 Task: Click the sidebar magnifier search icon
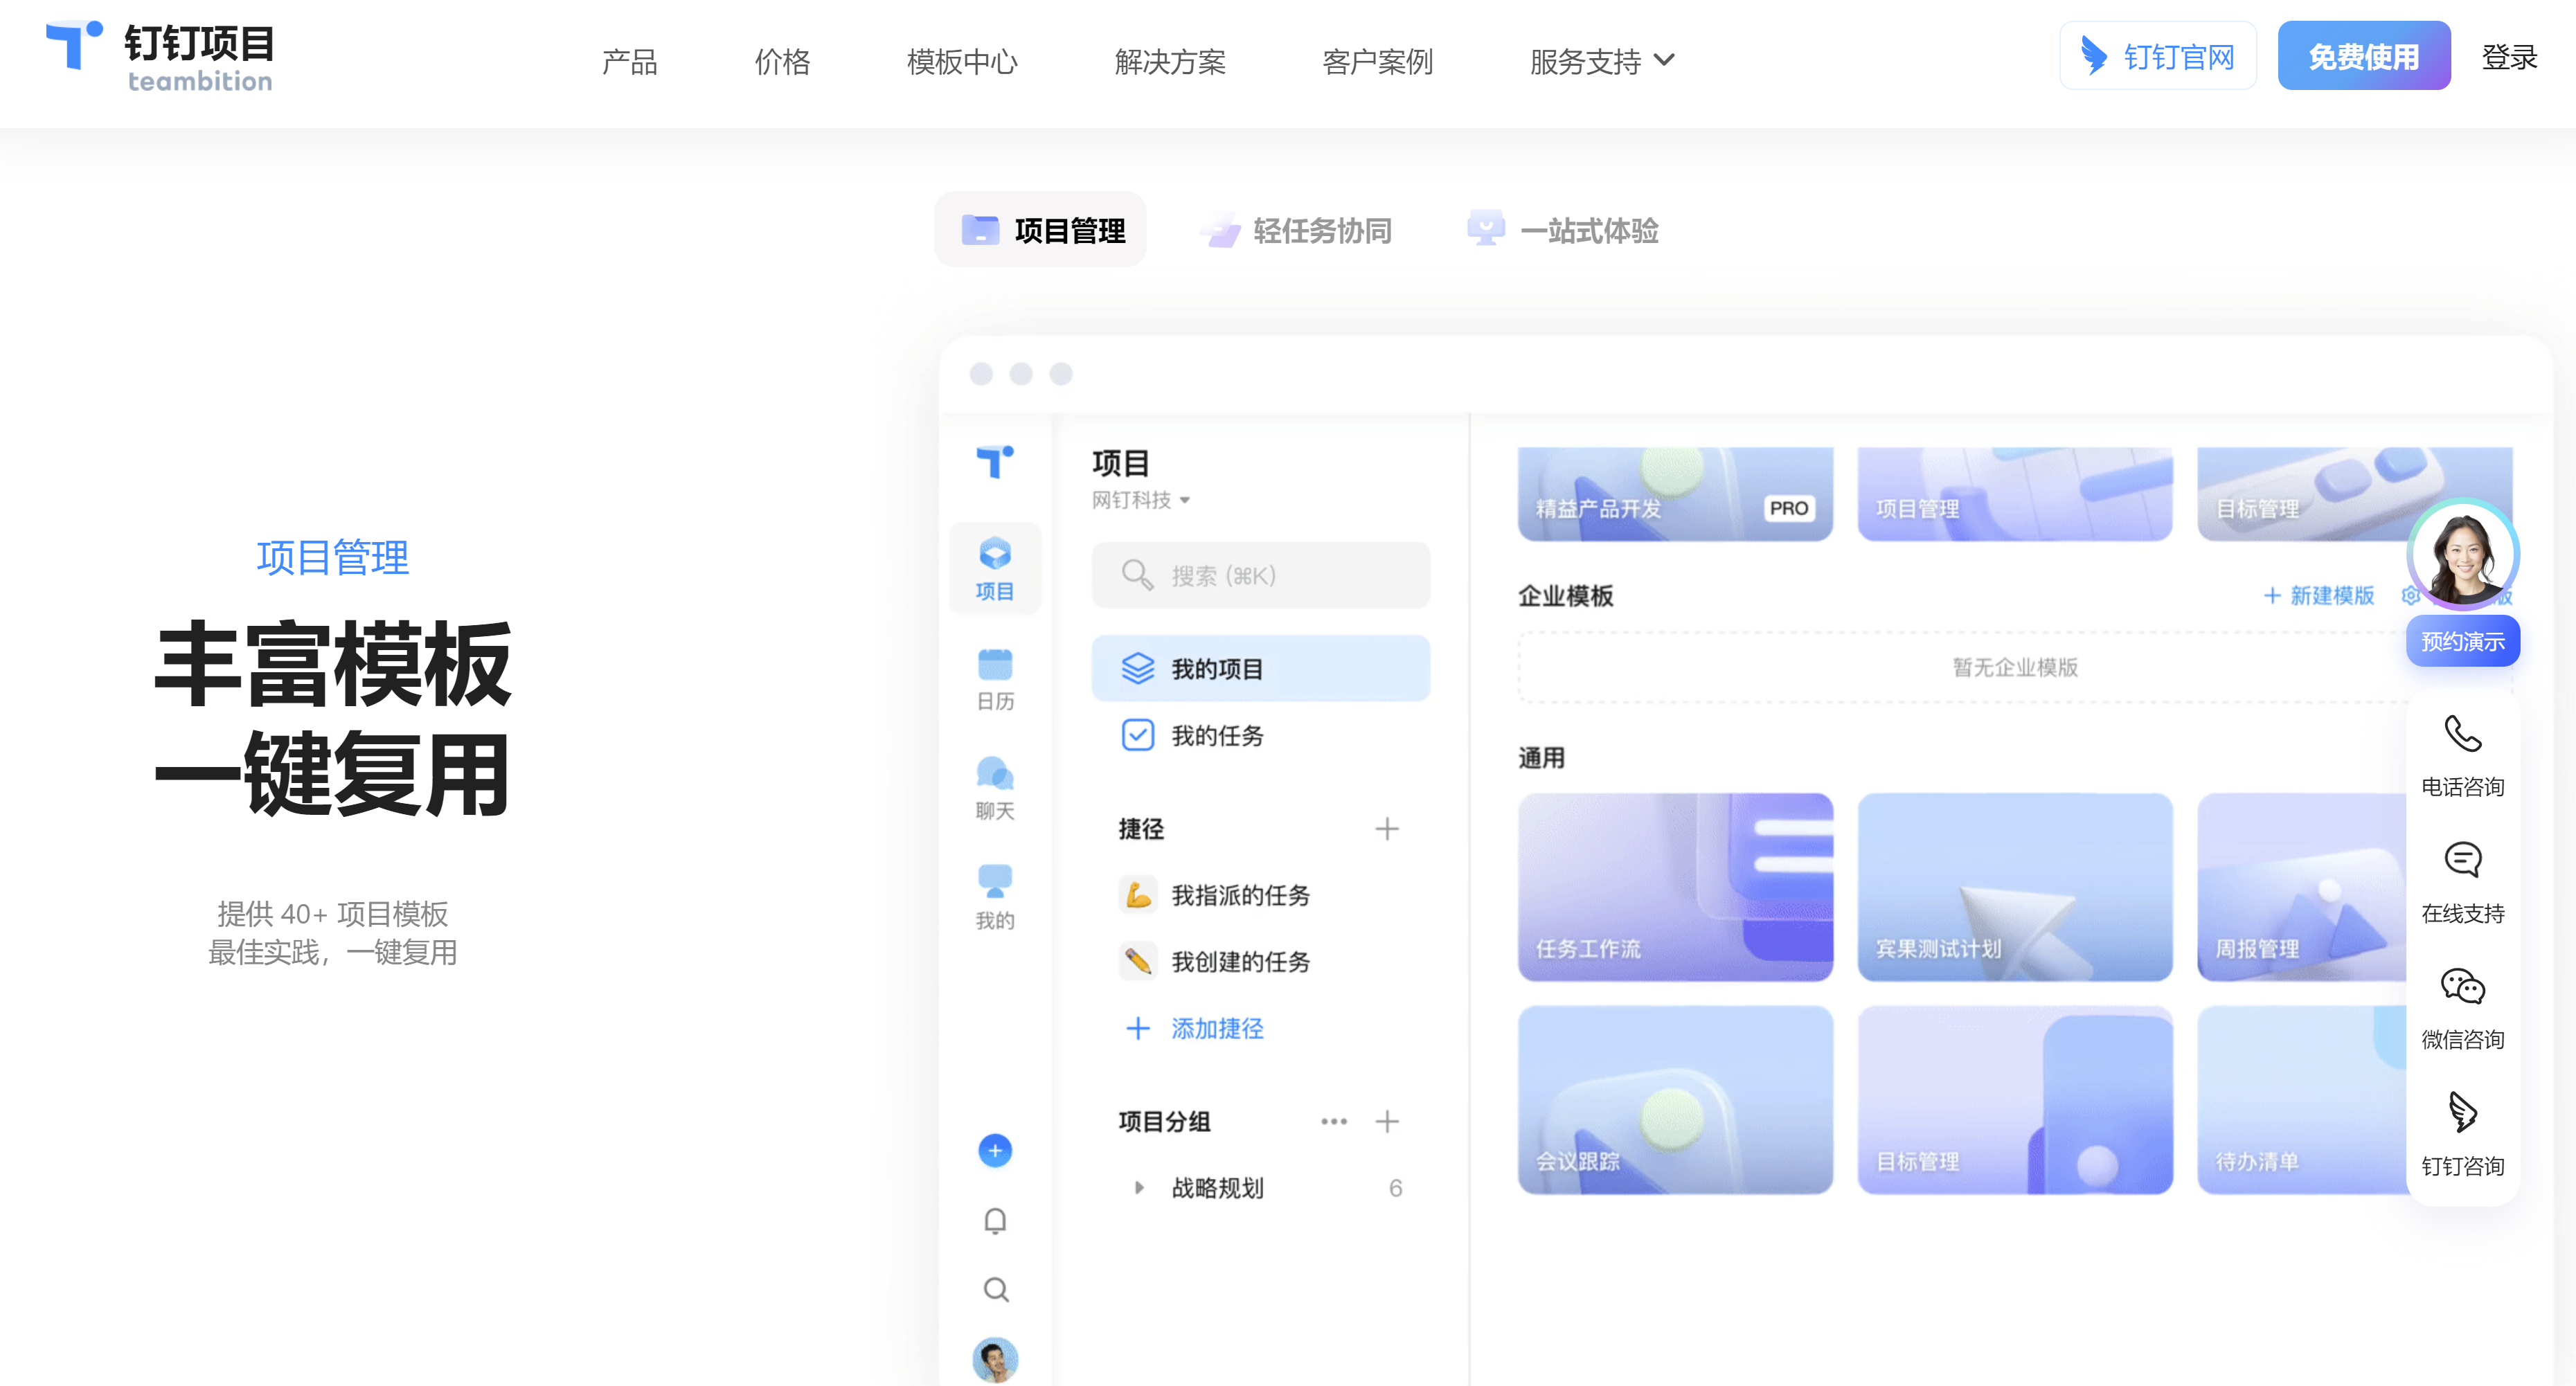click(995, 1289)
